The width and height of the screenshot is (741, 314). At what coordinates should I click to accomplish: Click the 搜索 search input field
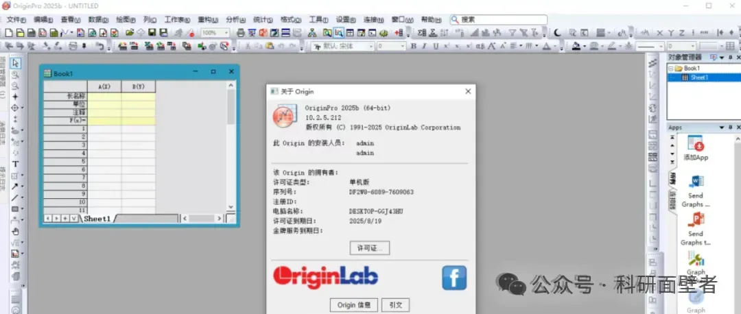pyautogui.click(x=499, y=20)
